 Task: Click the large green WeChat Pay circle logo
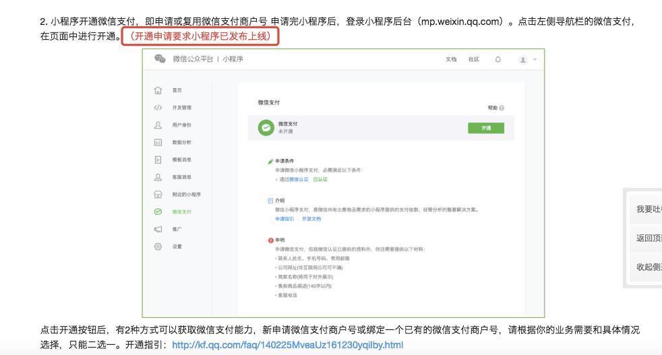click(x=266, y=127)
